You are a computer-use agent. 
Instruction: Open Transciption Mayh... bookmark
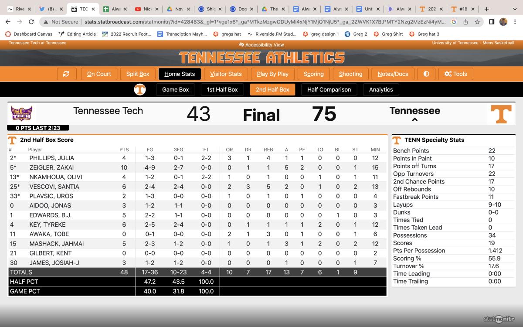pos(182,34)
